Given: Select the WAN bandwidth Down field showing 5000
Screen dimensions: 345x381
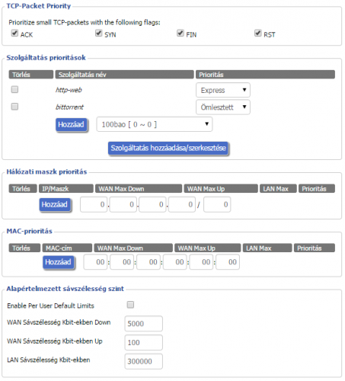Looking at the screenshot, I should [x=144, y=324].
